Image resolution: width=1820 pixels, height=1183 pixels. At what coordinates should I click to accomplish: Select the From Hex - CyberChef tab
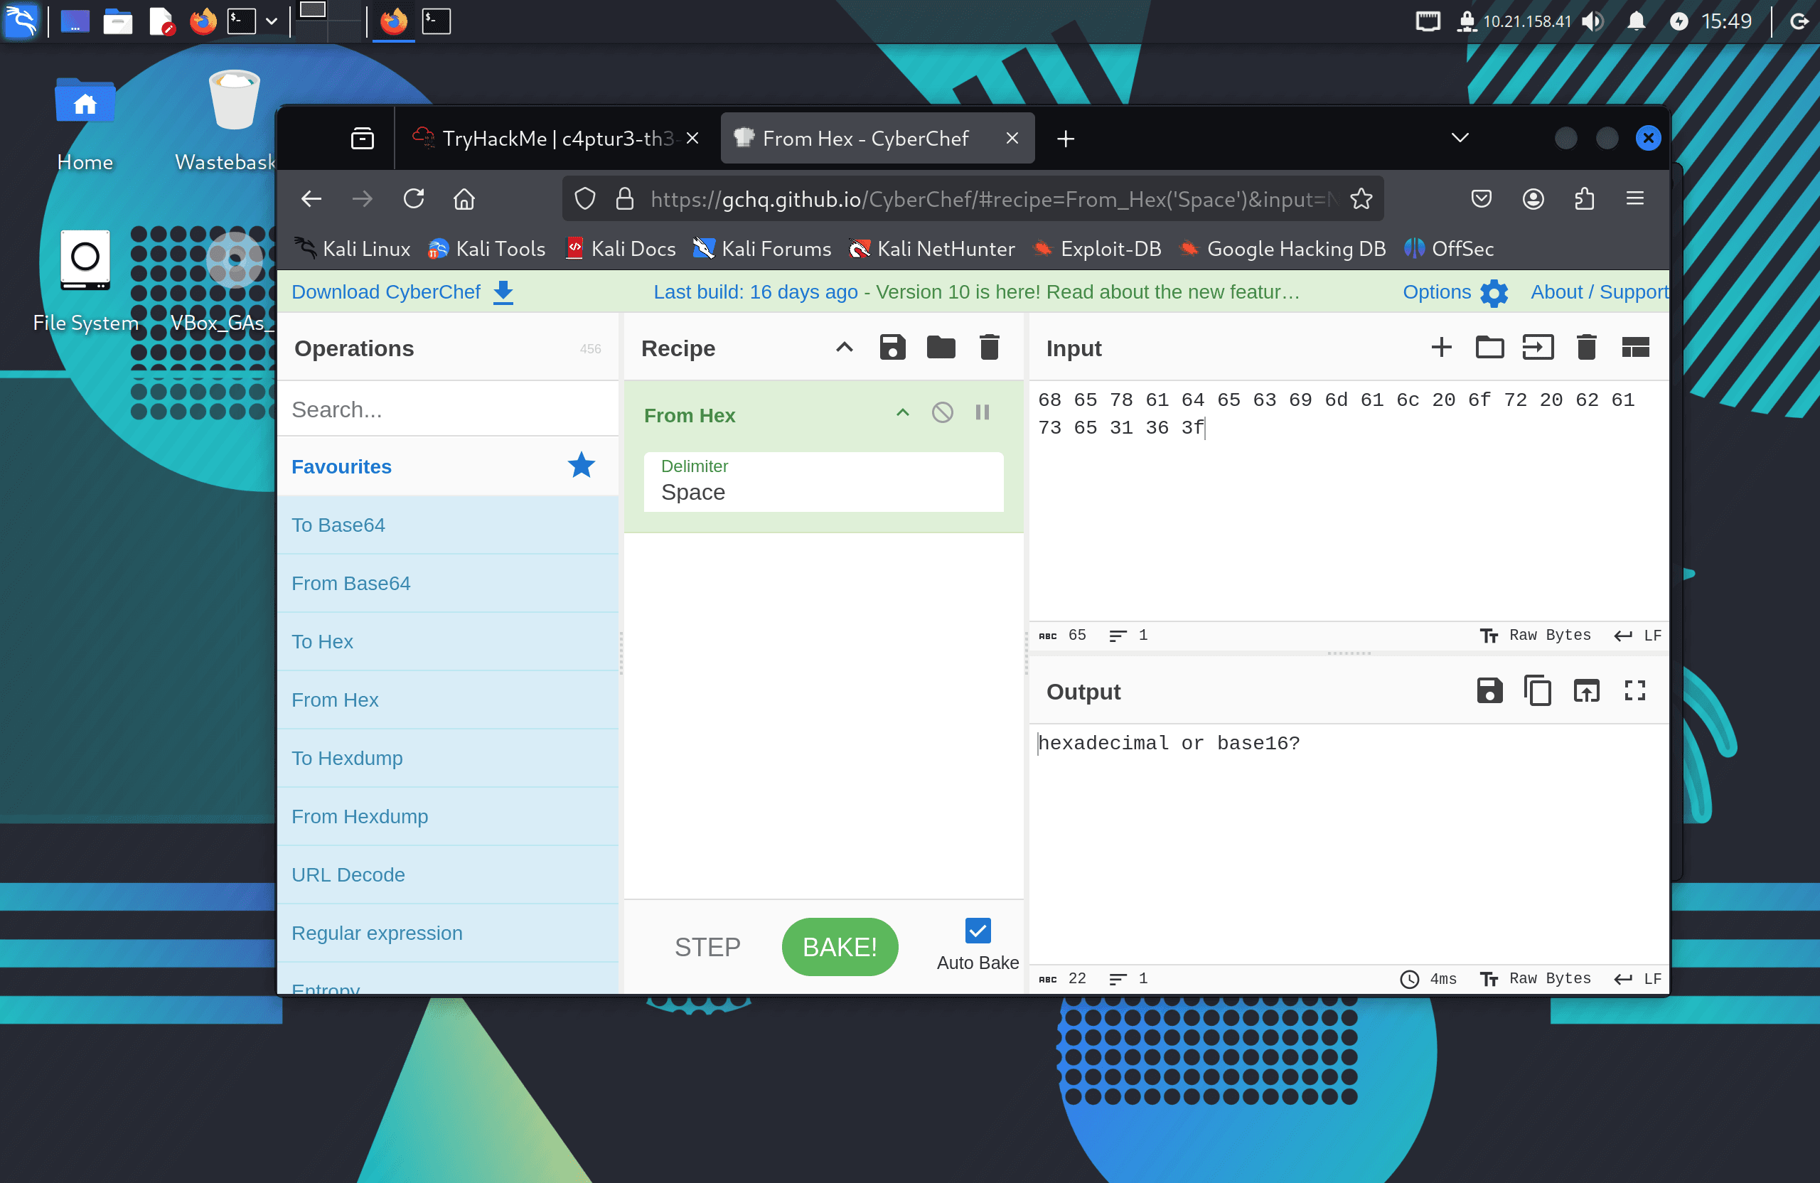pos(877,139)
